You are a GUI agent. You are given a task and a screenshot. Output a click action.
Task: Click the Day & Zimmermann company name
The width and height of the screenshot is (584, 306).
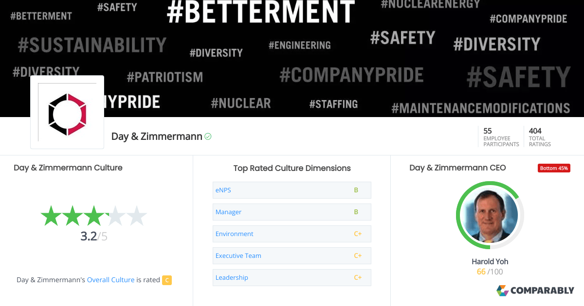[x=157, y=136]
